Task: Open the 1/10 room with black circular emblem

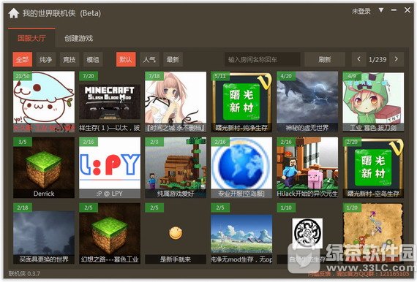Action: click(x=307, y=233)
